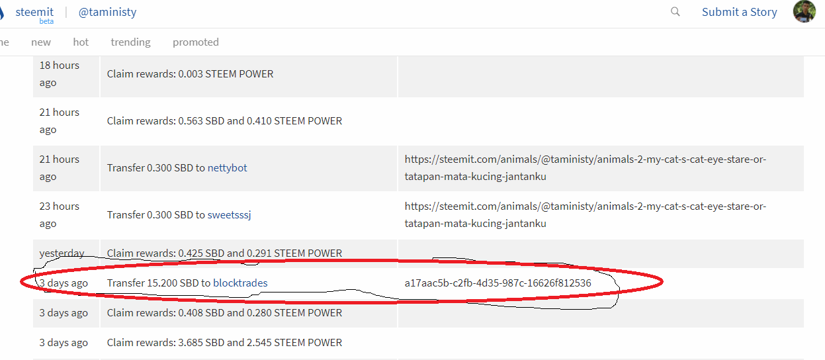
Task: Select memo a17aac5b-c2fb-4d35-987c-16626f812536
Action: click(498, 283)
